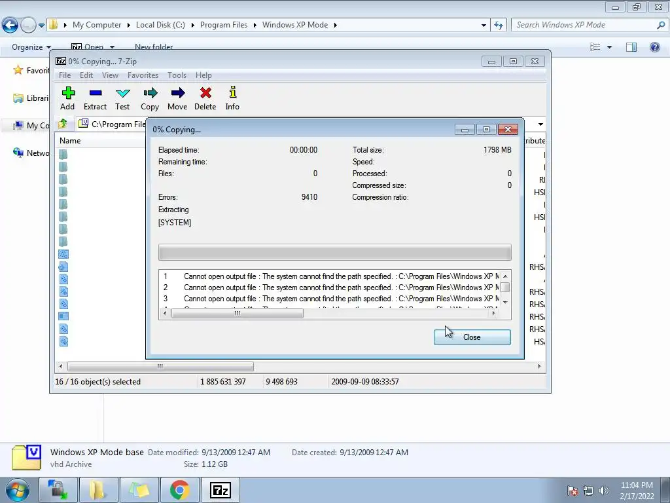Select error row 3 in the list
This screenshot has height=503, width=670.
[x=328, y=299]
